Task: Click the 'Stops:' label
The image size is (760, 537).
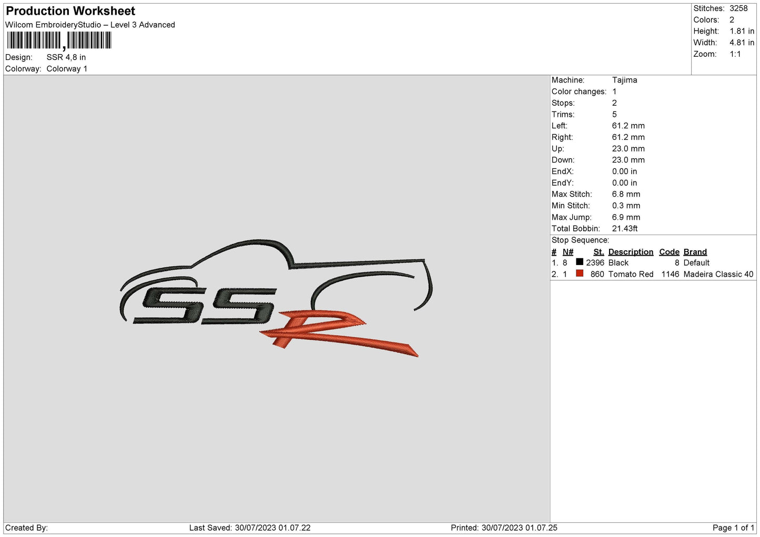Action: pos(563,103)
